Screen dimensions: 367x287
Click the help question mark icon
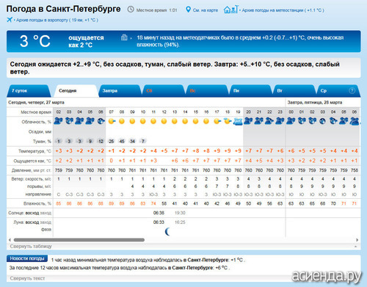(x=352, y=90)
